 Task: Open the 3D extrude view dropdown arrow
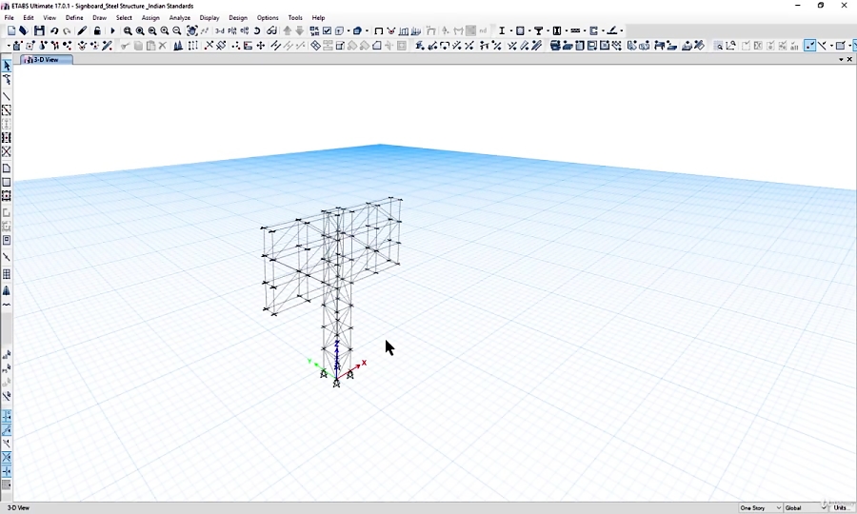coord(367,31)
